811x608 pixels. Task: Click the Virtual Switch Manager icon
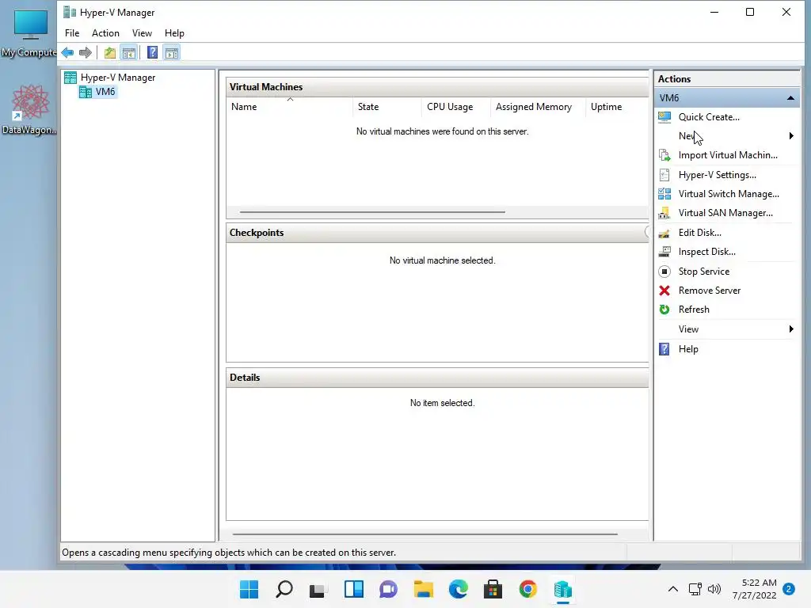(664, 194)
